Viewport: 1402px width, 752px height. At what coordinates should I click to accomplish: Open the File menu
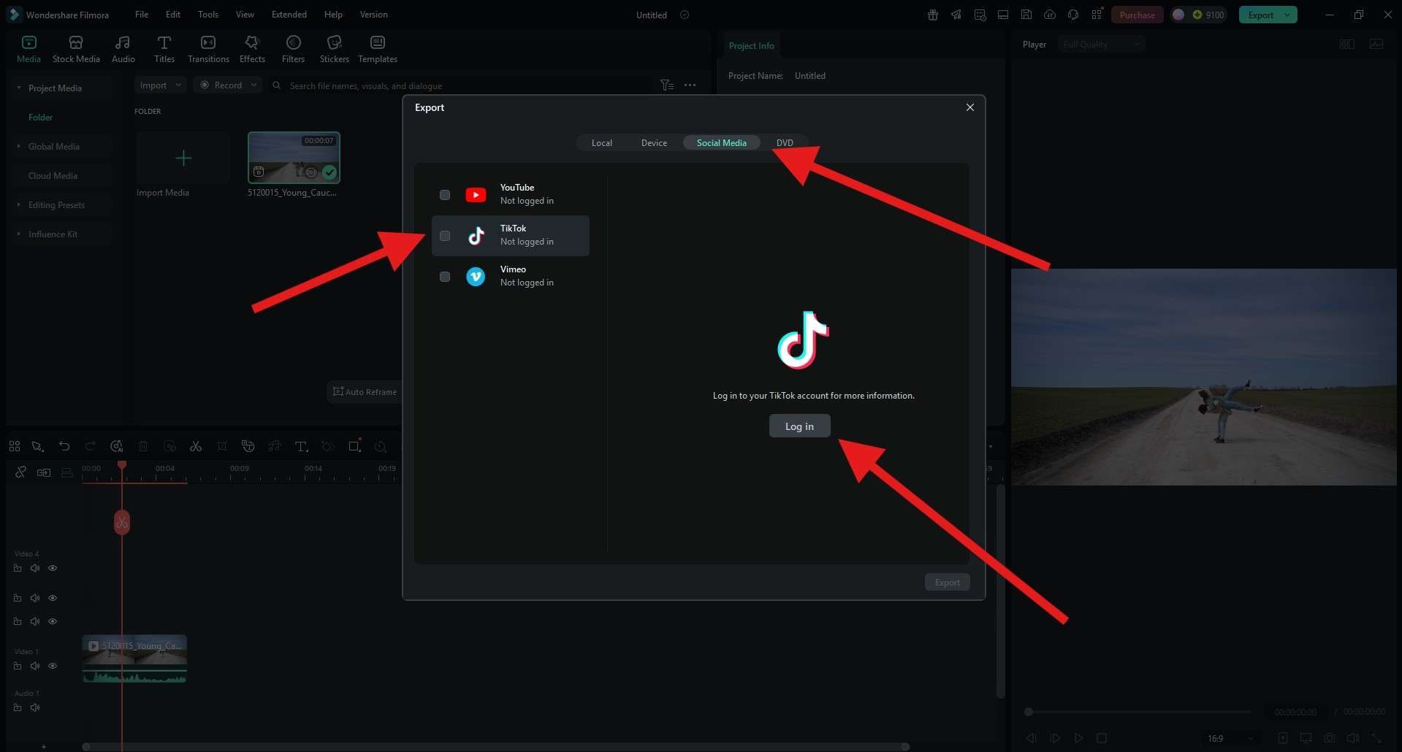coord(142,15)
